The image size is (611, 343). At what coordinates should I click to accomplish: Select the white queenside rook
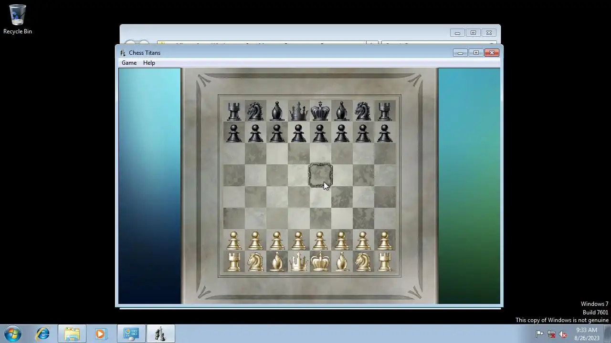(234, 262)
